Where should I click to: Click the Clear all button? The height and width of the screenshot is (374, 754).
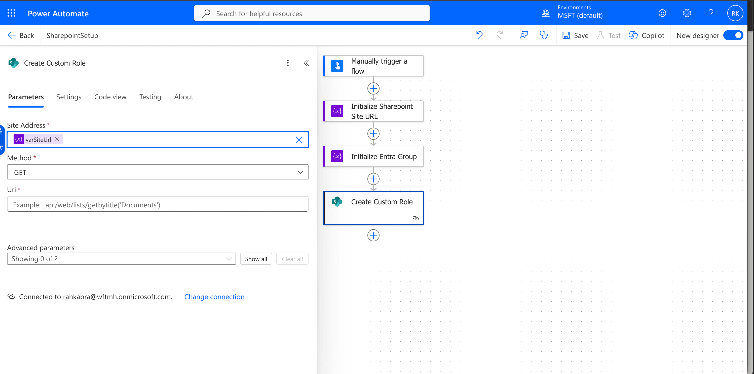point(292,259)
